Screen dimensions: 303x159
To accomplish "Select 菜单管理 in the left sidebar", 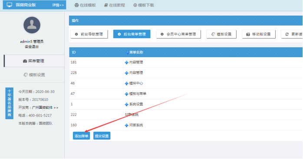I will click(34, 61).
